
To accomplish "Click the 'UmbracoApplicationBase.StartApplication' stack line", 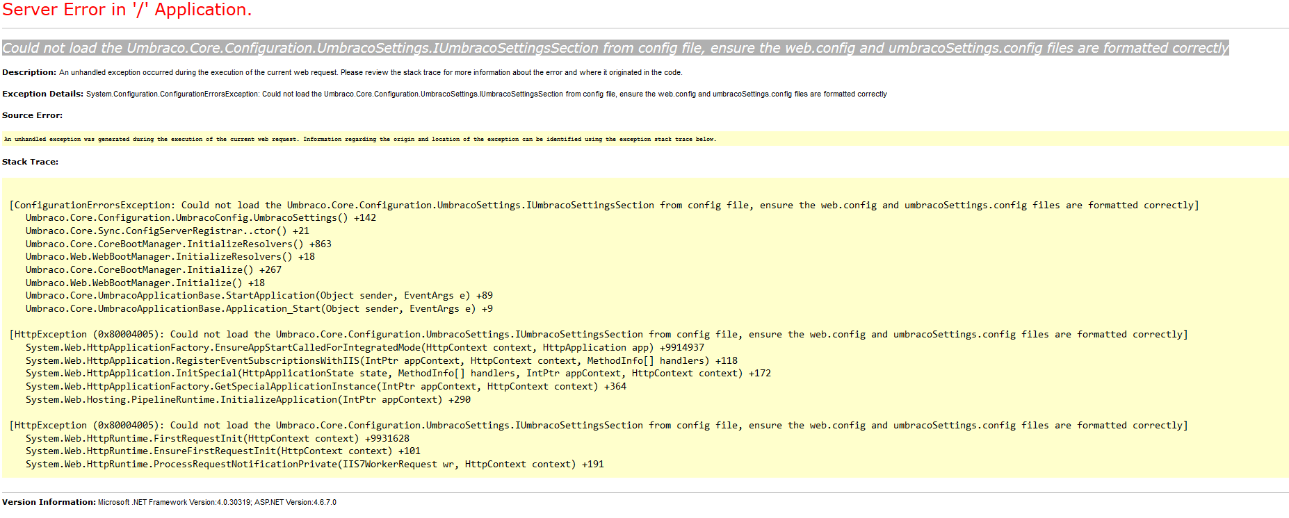I will [x=259, y=295].
